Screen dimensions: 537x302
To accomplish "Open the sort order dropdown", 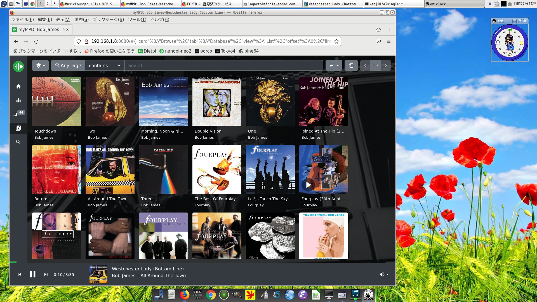I will coord(334,65).
